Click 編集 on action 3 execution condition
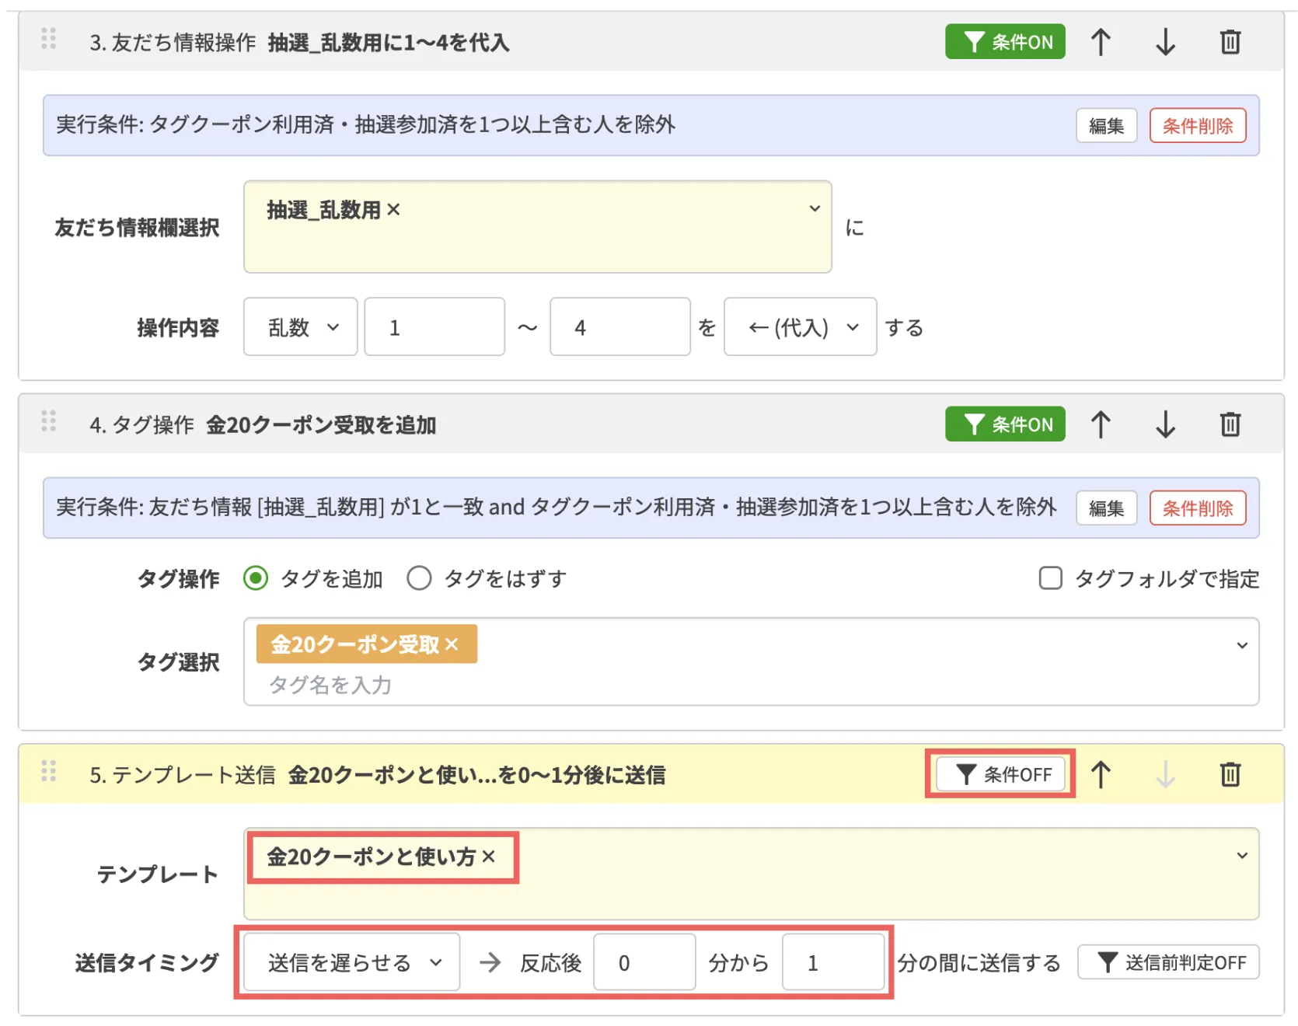 pyautogui.click(x=1107, y=126)
